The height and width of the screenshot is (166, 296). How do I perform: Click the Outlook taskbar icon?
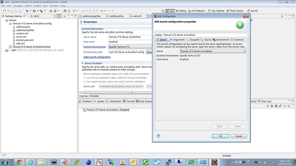(134, 162)
